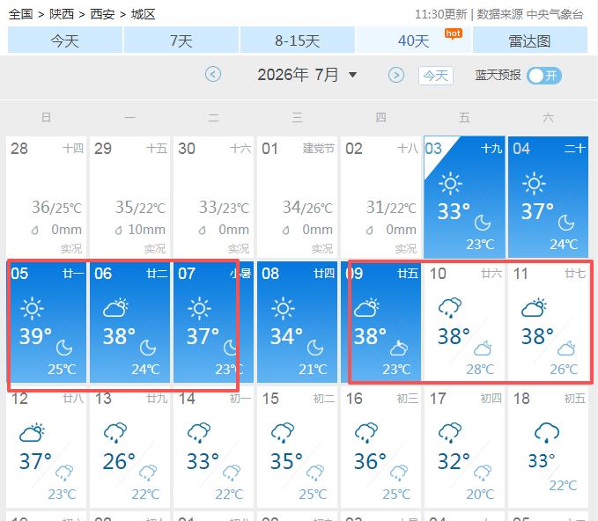Click the sunny icon on day 04
Screen dimensions: 598x521
point(534,184)
